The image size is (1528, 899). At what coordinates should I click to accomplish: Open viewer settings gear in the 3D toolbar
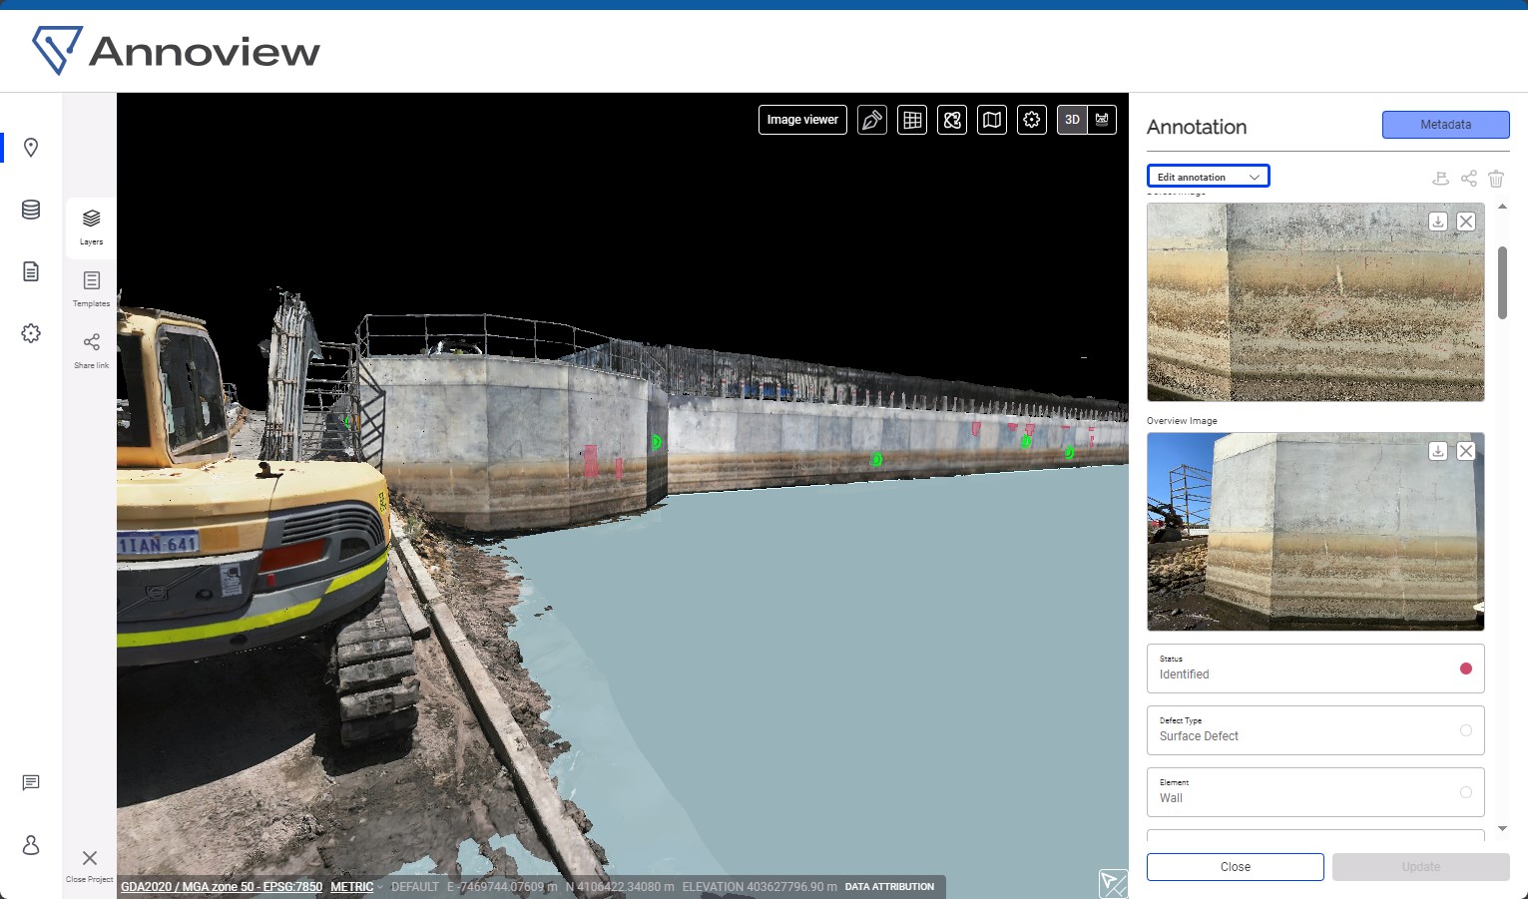(1032, 120)
